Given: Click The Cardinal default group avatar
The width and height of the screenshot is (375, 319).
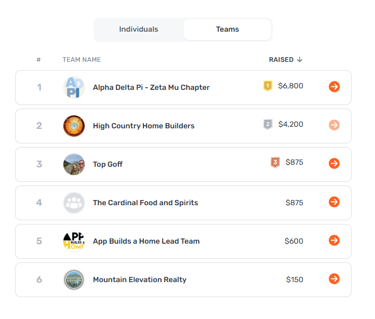Looking at the screenshot, I should pos(74,203).
